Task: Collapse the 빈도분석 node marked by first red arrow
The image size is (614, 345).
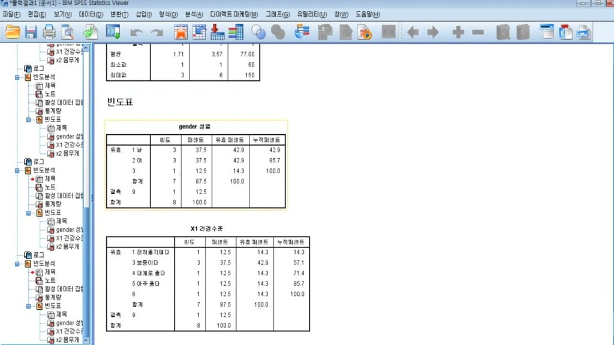Action: pyautogui.click(x=19, y=170)
